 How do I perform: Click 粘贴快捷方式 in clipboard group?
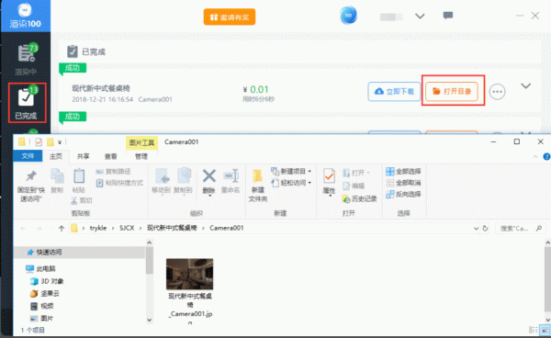click(x=119, y=183)
